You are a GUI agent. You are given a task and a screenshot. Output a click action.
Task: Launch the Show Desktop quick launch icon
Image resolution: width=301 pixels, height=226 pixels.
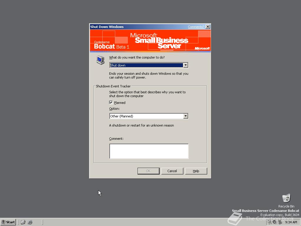click(23, 222)
